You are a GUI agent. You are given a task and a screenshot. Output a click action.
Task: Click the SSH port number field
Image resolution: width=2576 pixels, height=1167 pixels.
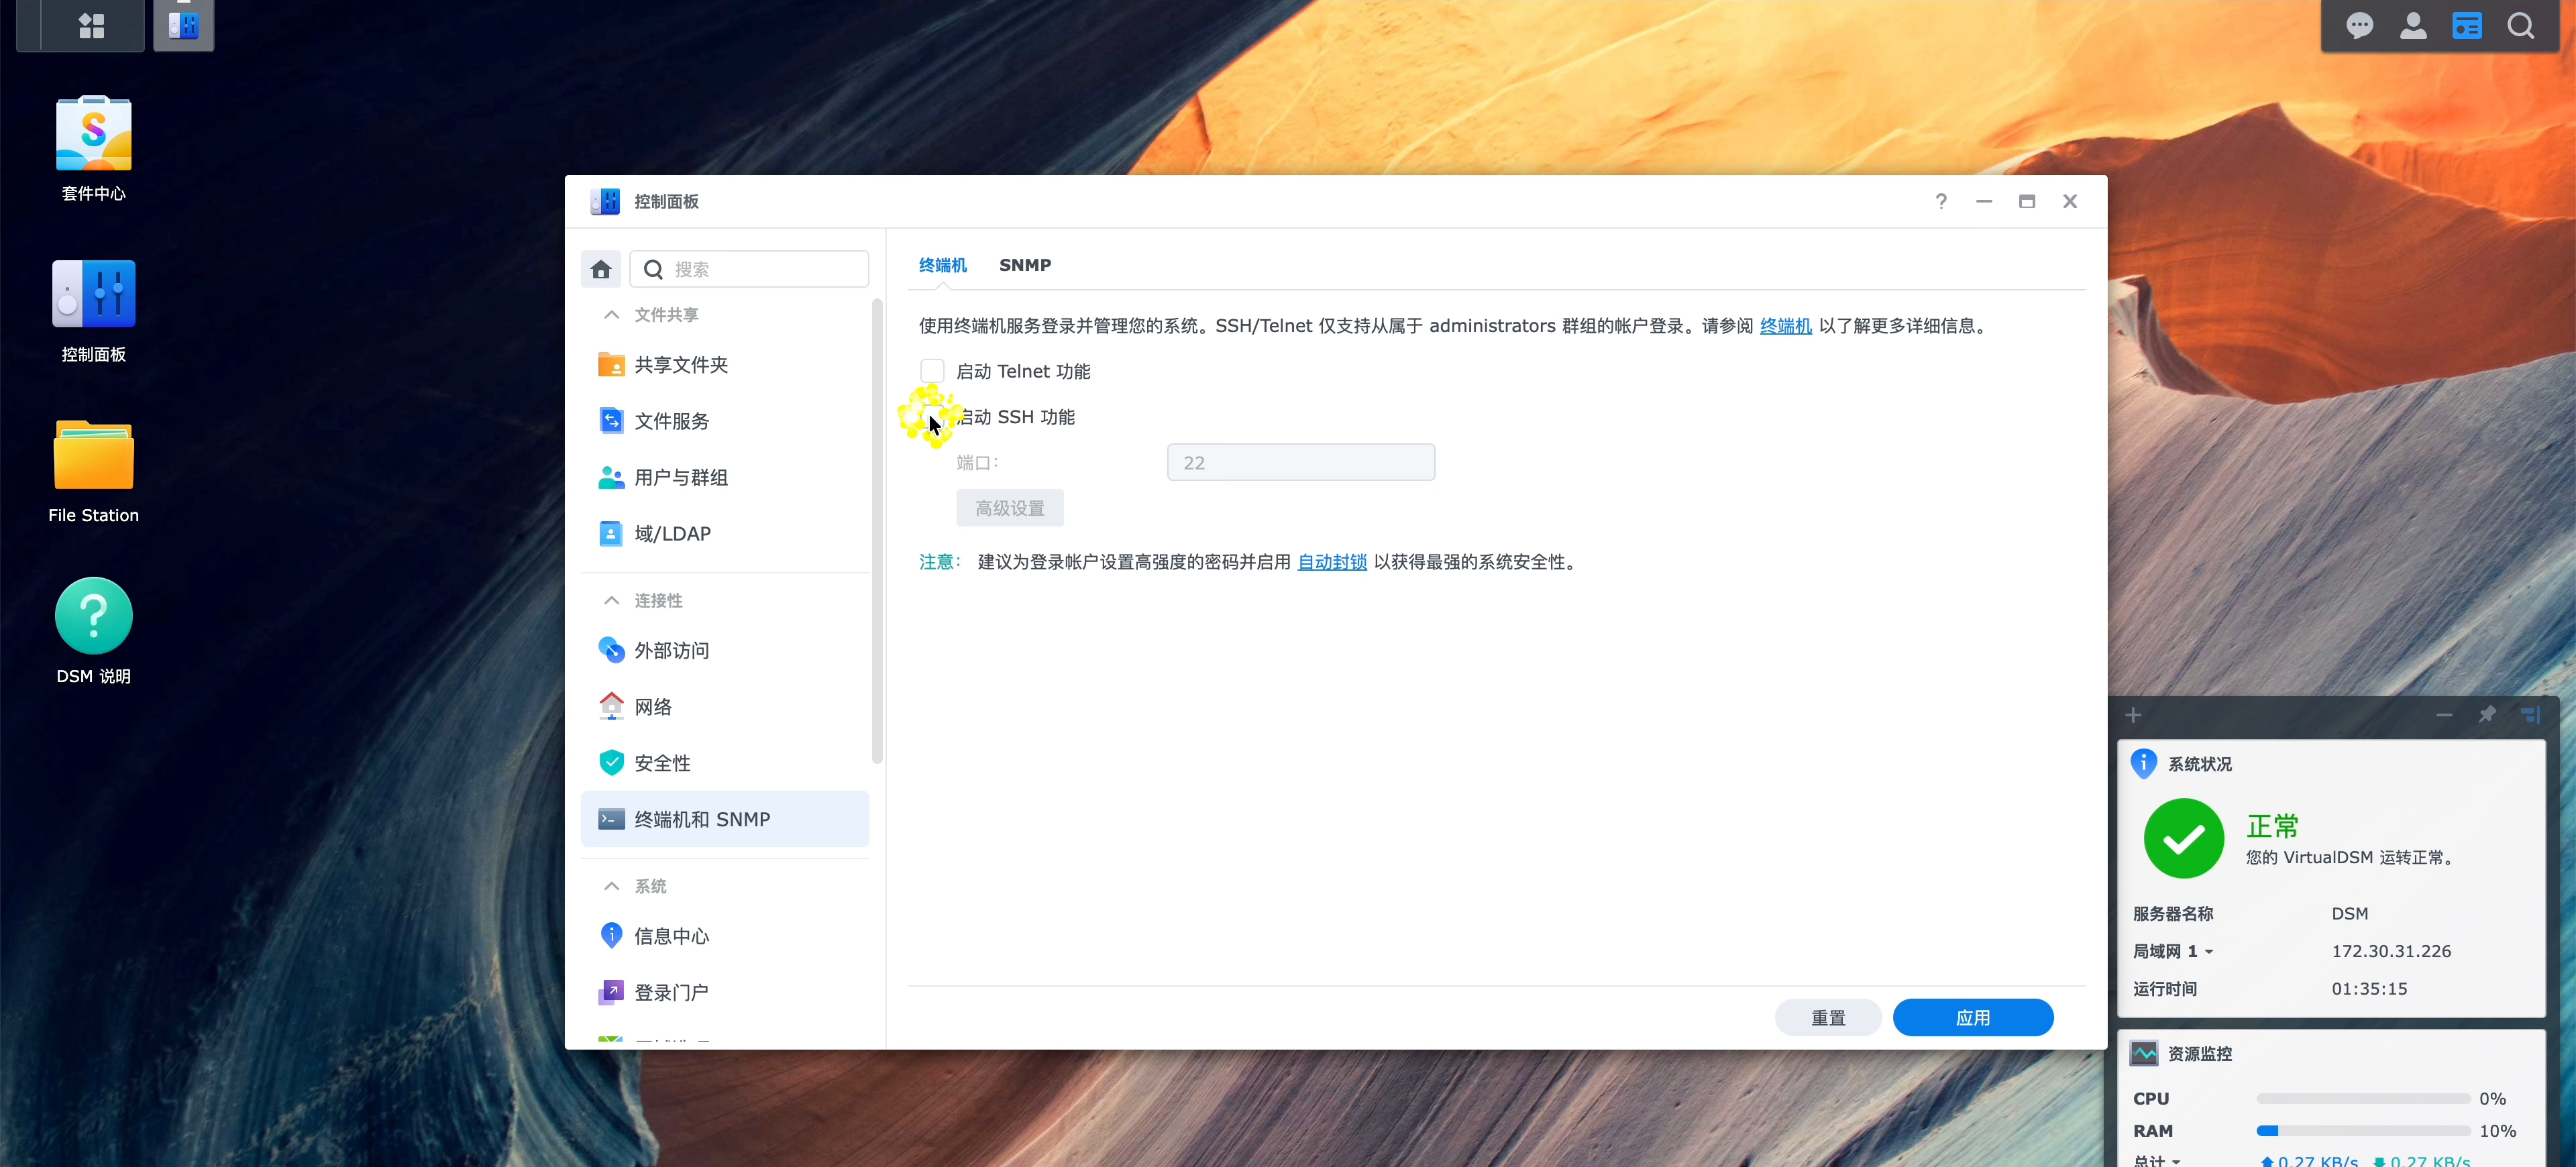click(x=1301, y=462)
